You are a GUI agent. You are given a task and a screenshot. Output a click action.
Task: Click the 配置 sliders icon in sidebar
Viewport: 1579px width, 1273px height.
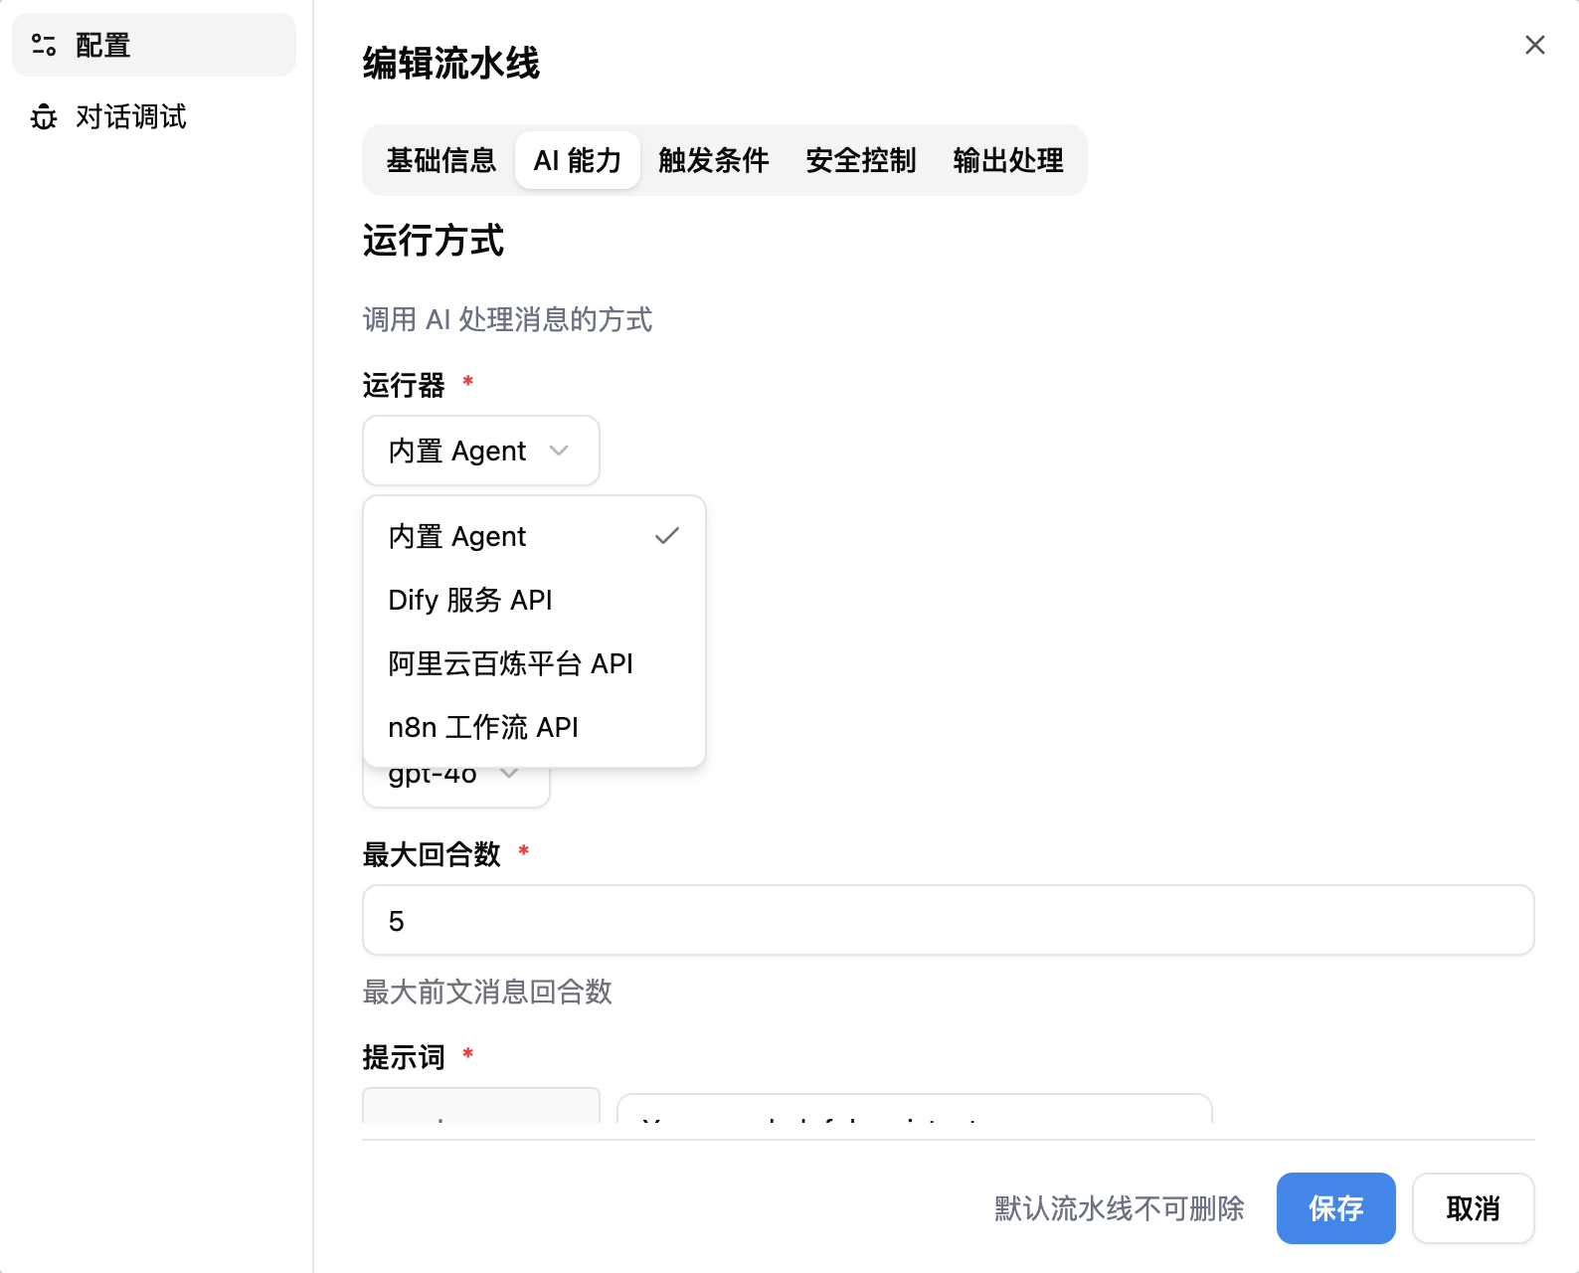pyautogui.click(x=44, y=45)
